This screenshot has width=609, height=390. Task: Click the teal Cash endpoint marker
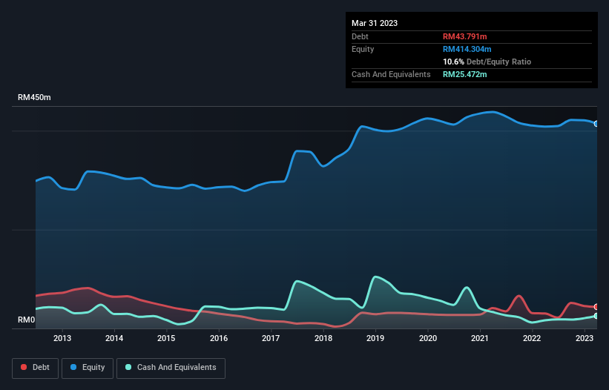[x=596, y=317]
